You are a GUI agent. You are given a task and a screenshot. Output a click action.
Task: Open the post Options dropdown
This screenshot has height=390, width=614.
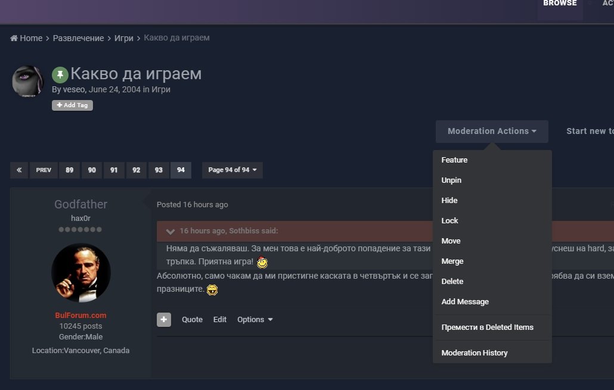point(255,320)
